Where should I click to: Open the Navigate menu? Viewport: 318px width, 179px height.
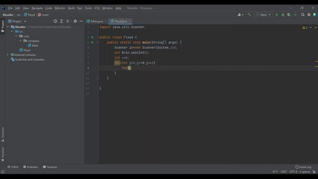click(x=37, y=8)
